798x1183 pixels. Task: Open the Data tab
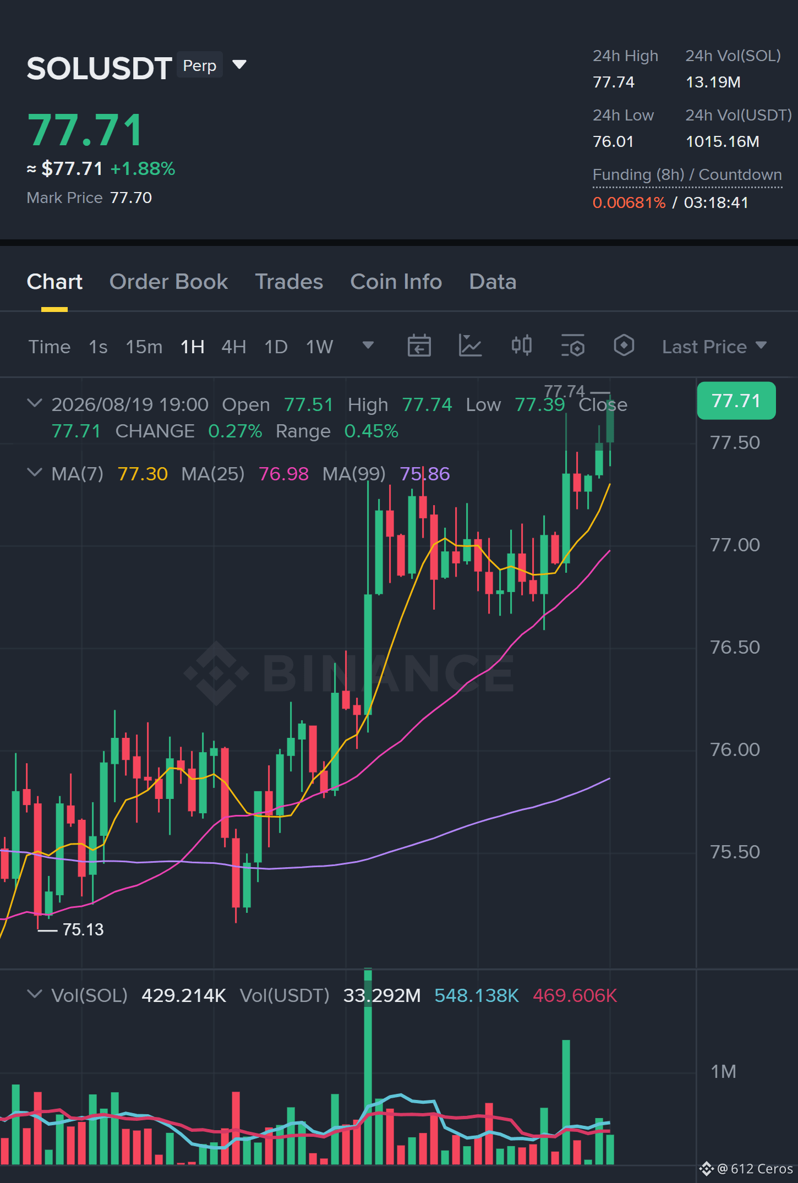tap(493, 282)
